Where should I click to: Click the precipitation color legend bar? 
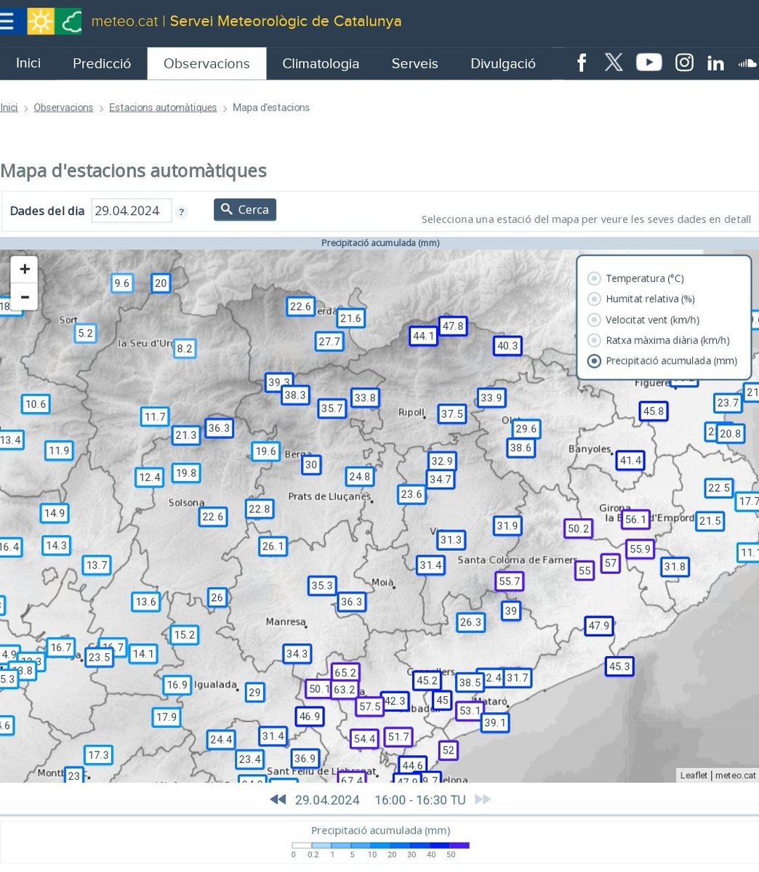pos(381,845)
